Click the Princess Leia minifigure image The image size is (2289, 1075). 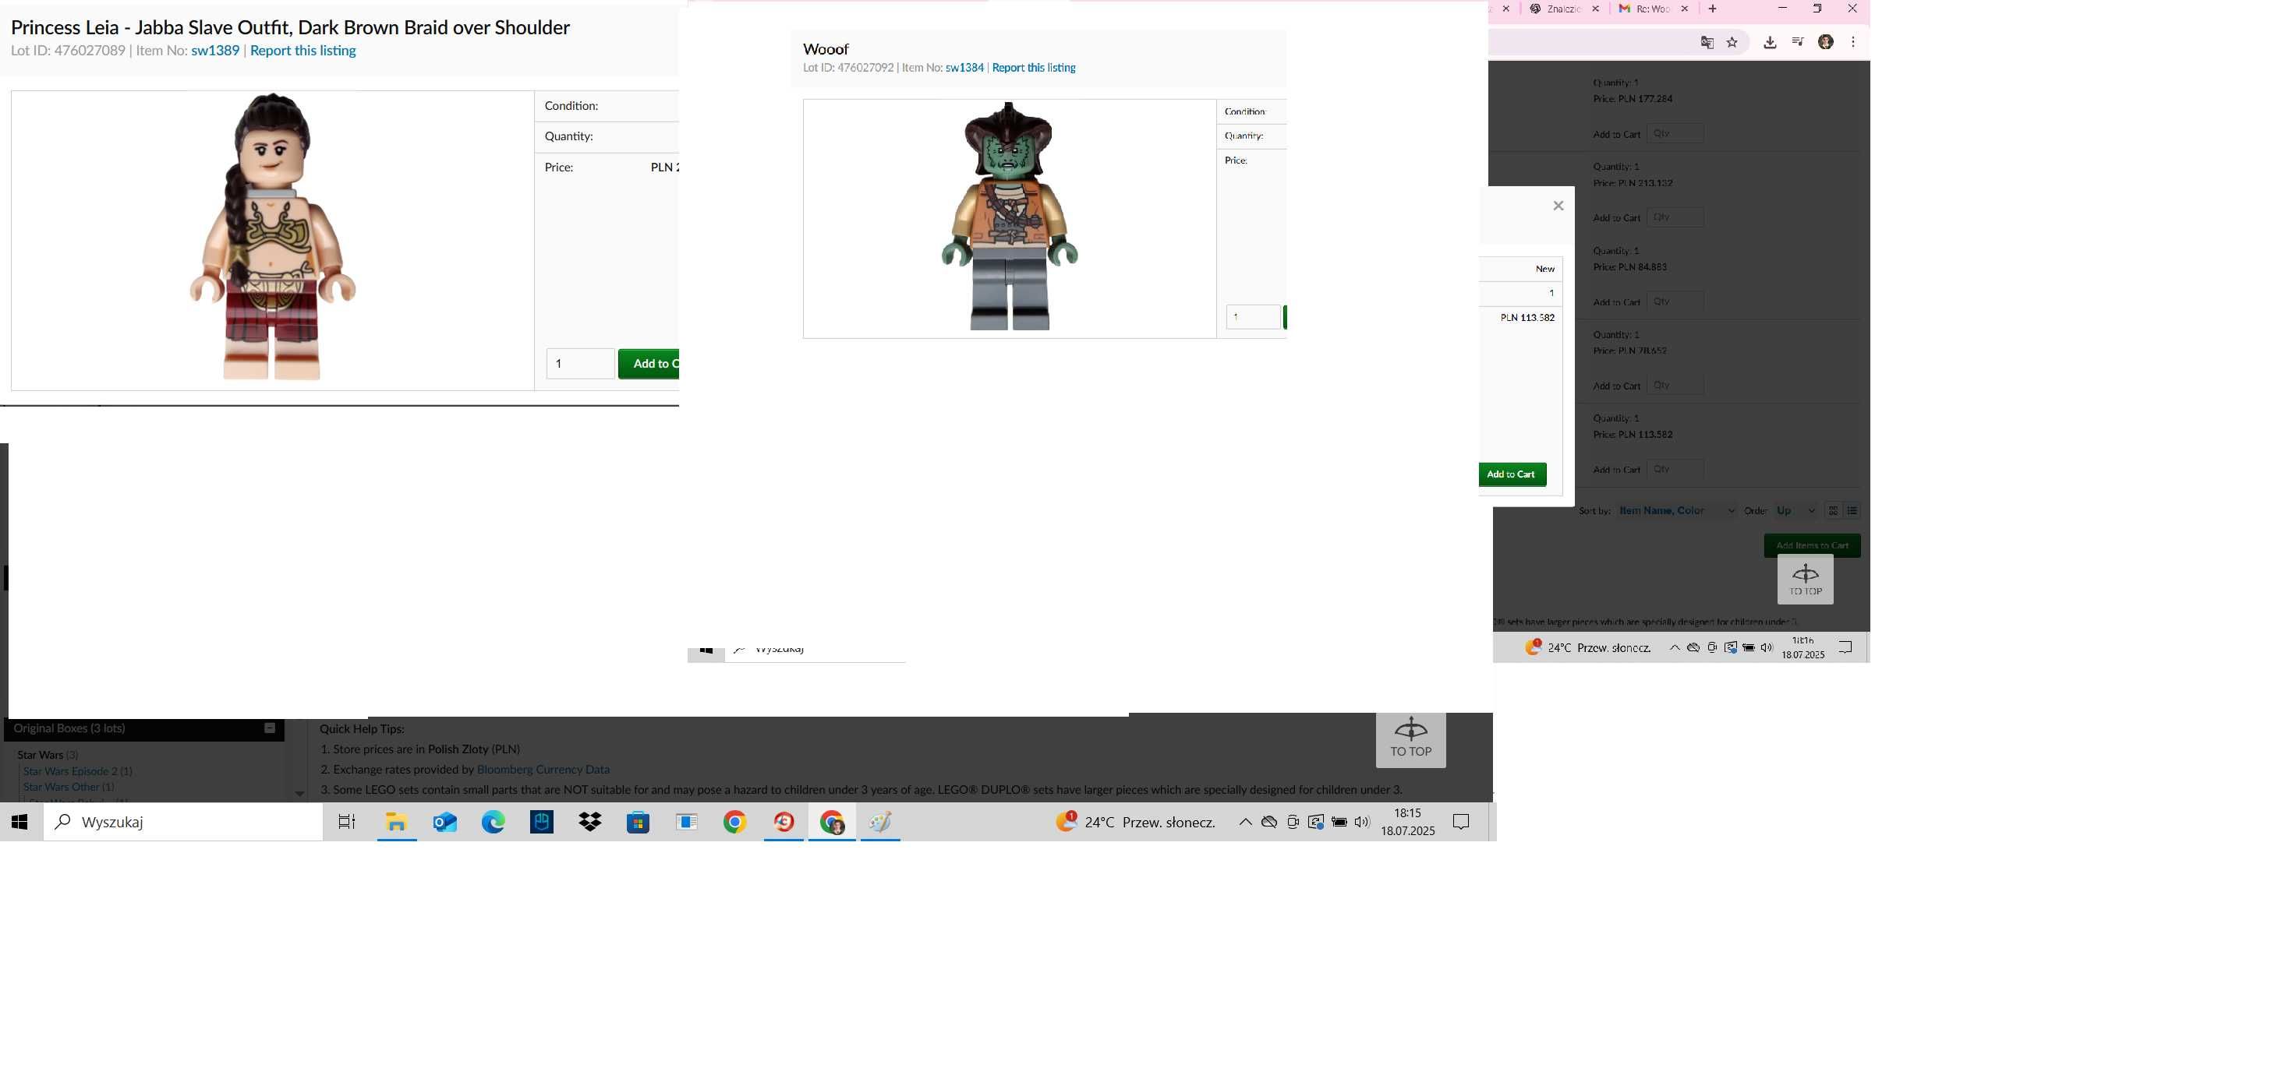(272, 237)
